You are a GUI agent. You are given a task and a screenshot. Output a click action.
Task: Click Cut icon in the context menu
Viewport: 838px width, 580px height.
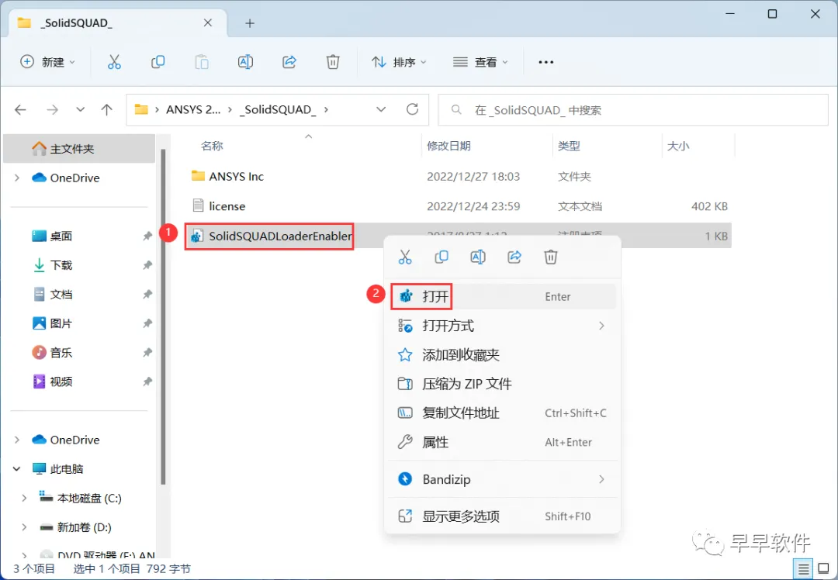point(405,257)
